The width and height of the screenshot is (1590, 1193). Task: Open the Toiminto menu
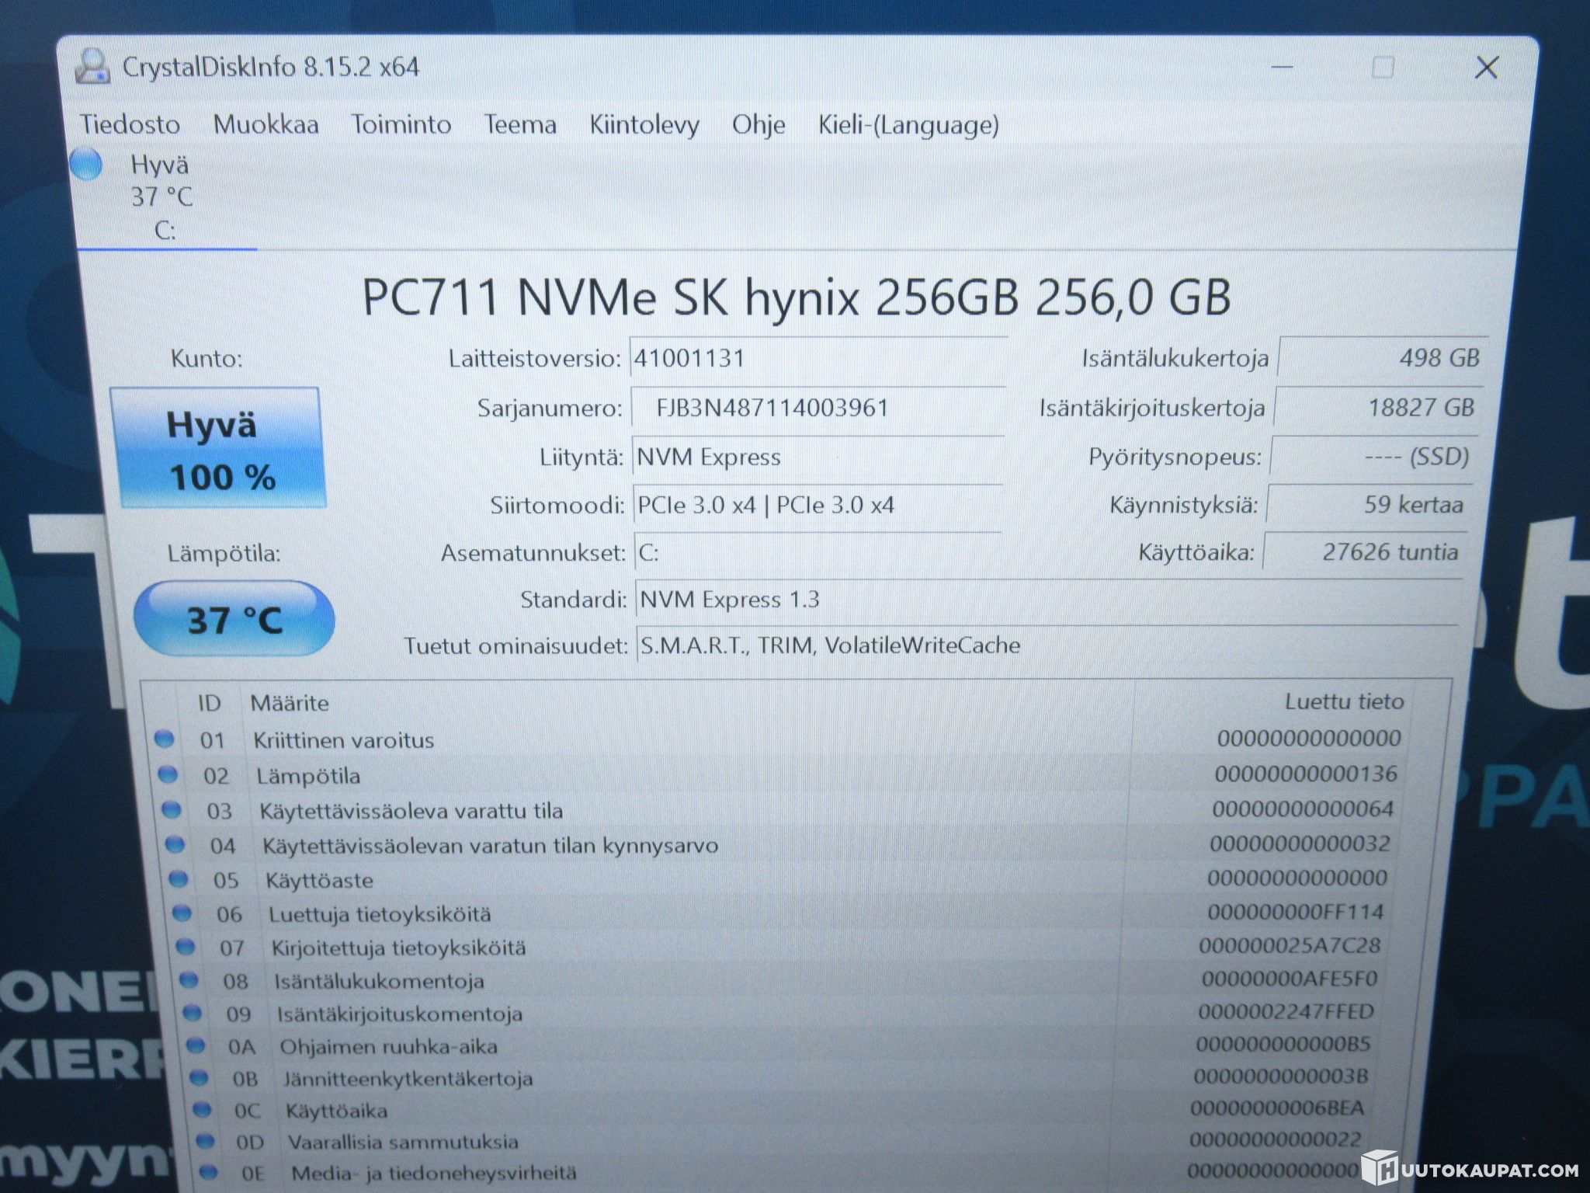401,124
